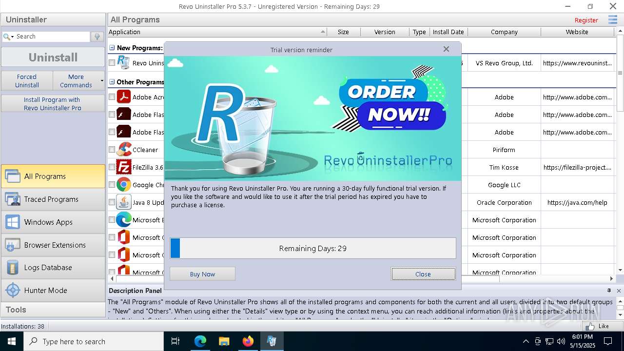Click the Remaining Days progress bar
The width and height of the screenshot is (624, 351).
(x=313, y=248)
